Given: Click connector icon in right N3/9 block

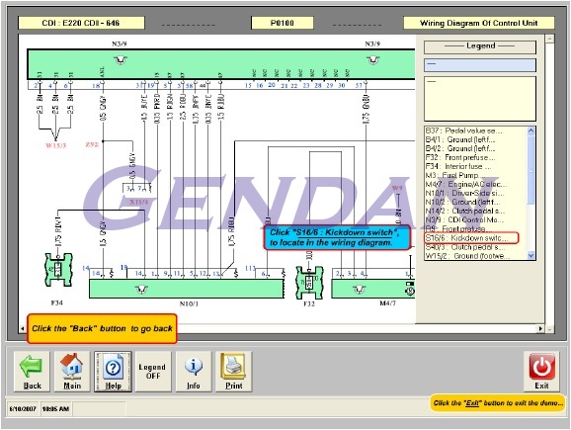Looking at the screenshot, I should pos(372,59).
